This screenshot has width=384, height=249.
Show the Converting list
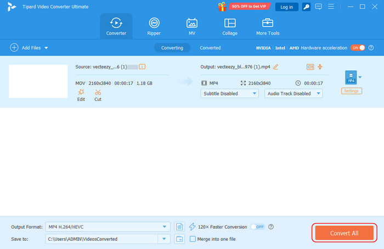(x=172, y=48)
